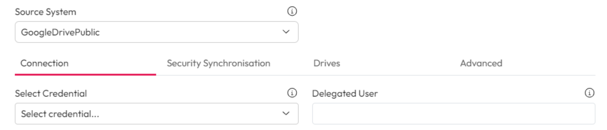607x130 pixels.
Task: Click the Source System label
Action: (46, 12)
